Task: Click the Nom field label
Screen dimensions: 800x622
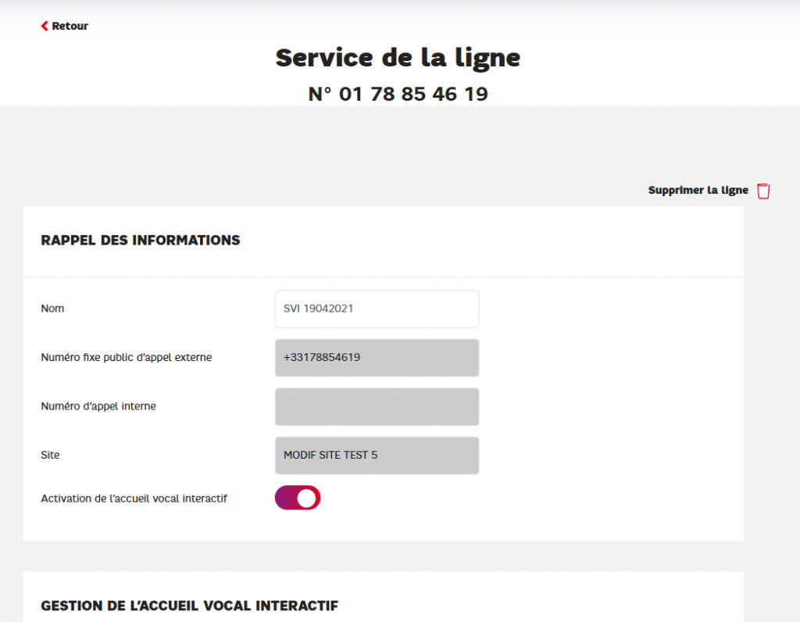Action: (52, 309)
